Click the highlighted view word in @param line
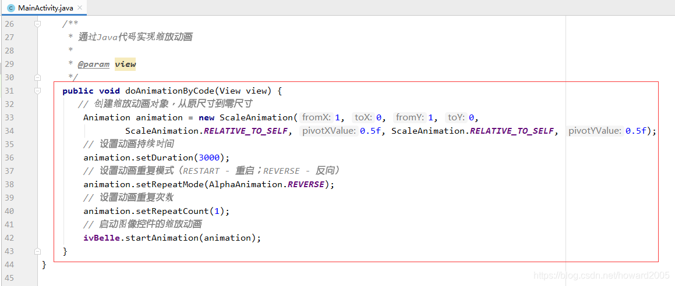Viewport: 675px width, 286px height. [x=125, y=64]
